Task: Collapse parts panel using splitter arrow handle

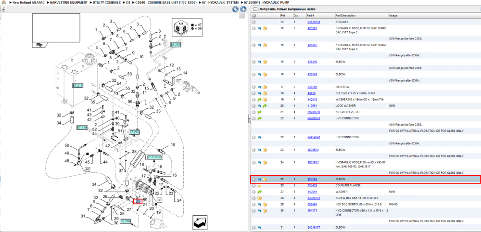Action: click(249, 118)
